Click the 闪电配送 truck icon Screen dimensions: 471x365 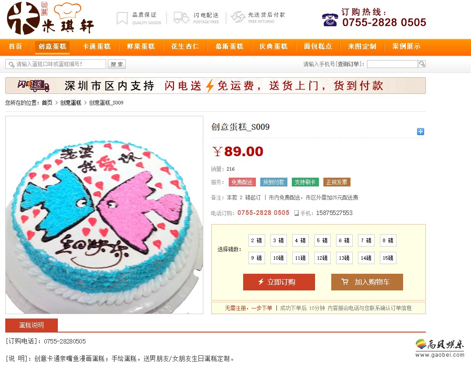181,18
